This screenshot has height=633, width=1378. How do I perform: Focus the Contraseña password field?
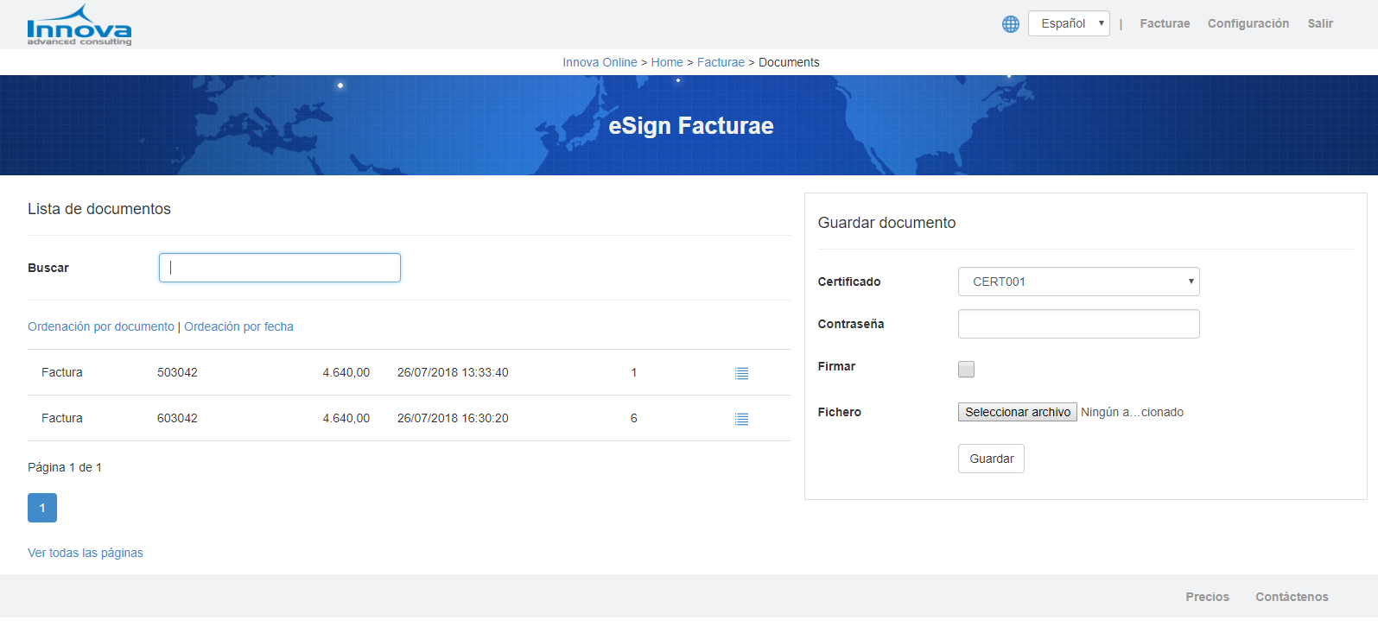[x=1078, y=324]
